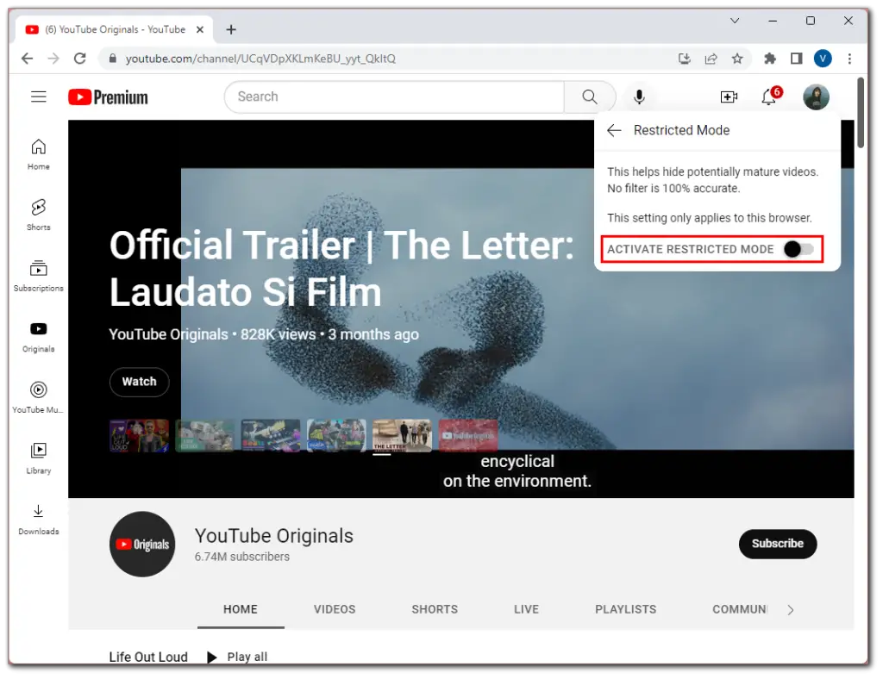Select the LIVE channel tab
Viewport: 883px width, 679px height.
[x=526, y=610]
